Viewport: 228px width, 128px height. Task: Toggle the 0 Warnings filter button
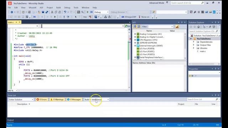(57, 100)
